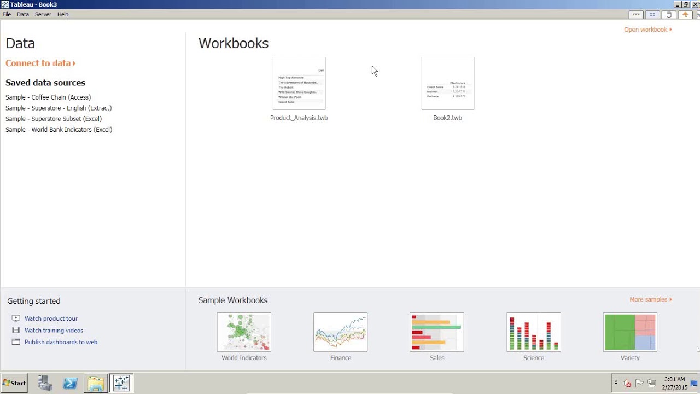
Task: Select Sample - World Bank Indicators (Excel)
Action: (x=59, y=130)
